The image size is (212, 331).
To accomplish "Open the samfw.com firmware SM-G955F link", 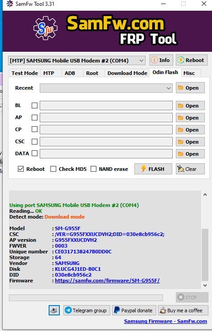I will 107,281.
